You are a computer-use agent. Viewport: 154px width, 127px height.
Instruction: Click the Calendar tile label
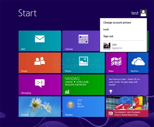point(69,49)
